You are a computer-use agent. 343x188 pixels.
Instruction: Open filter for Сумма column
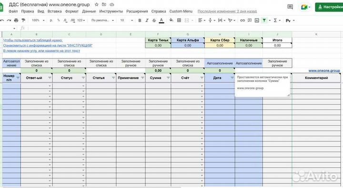click(168, 78)
